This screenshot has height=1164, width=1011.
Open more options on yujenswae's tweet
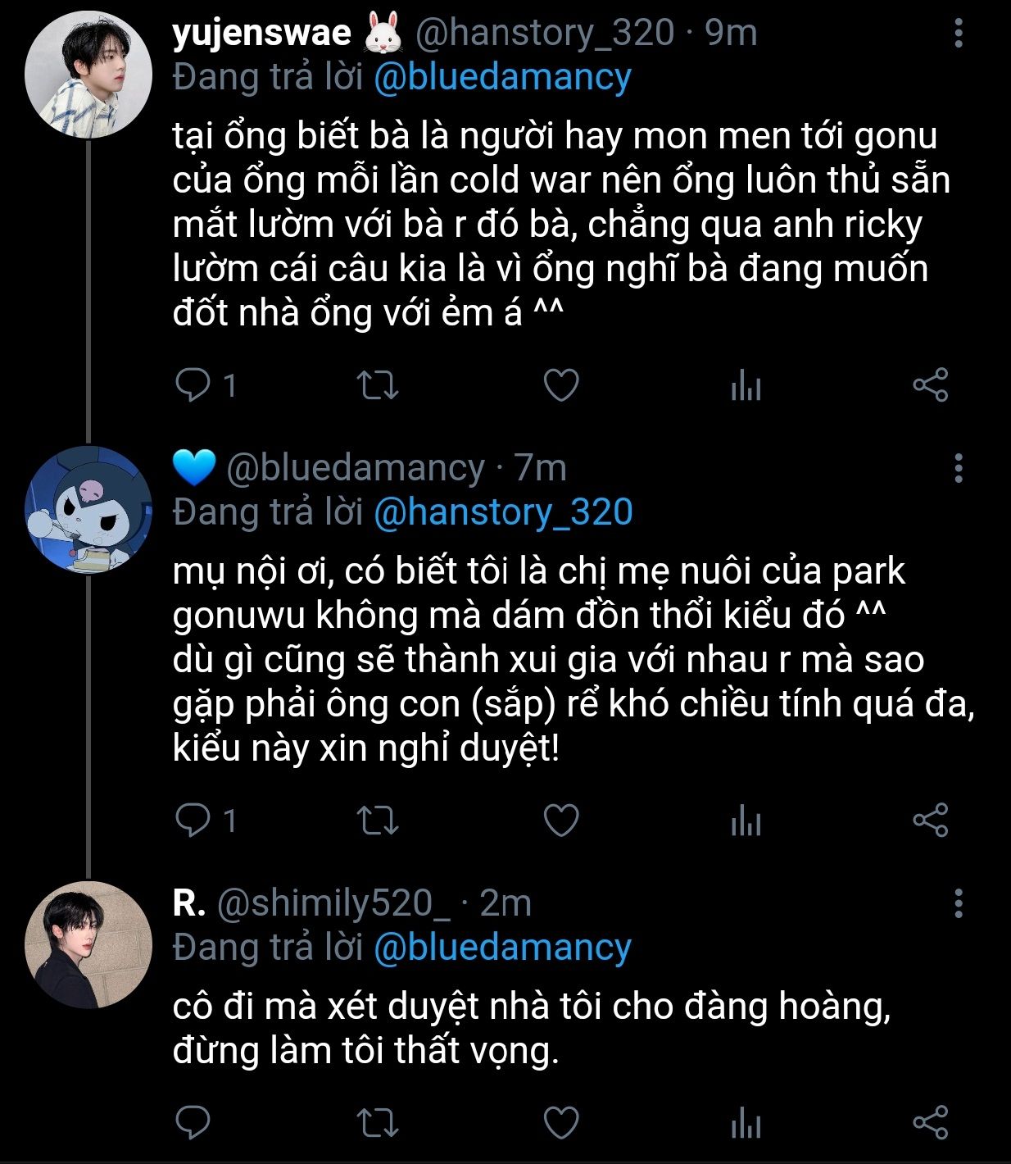[959, 34]
